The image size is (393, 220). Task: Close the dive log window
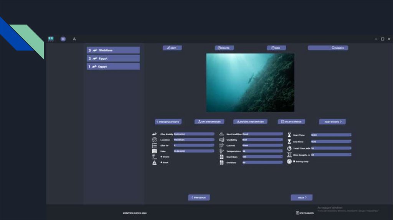[x=389, y=39]
